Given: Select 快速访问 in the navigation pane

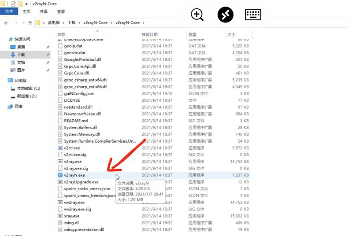Looking at the screenshot, I should coord(22,39).
